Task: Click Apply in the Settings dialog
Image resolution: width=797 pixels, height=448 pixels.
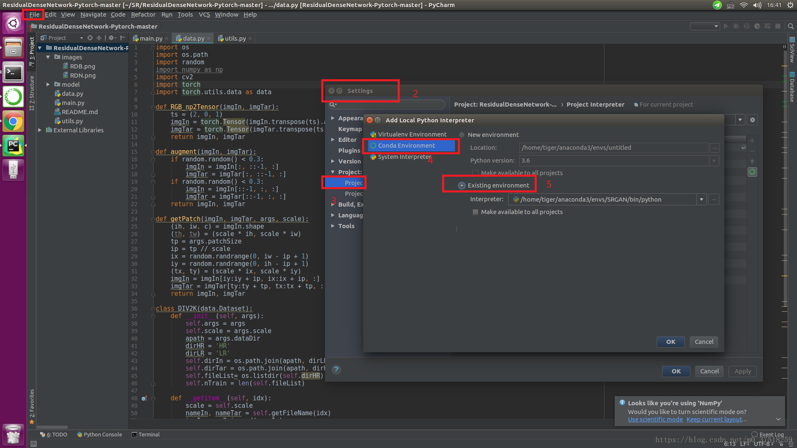Action: coord(743,371)
